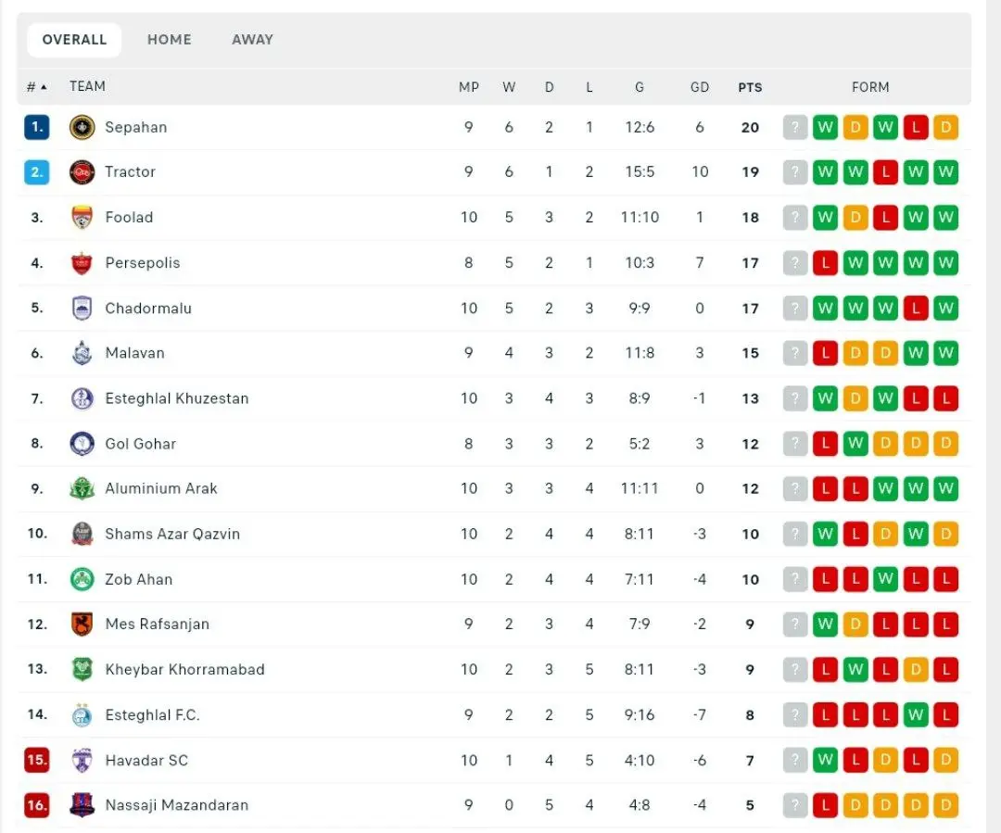Sort standings by the GD column header
The width and height of the screenshot is (1001, 833).
(x=700, y=87)
